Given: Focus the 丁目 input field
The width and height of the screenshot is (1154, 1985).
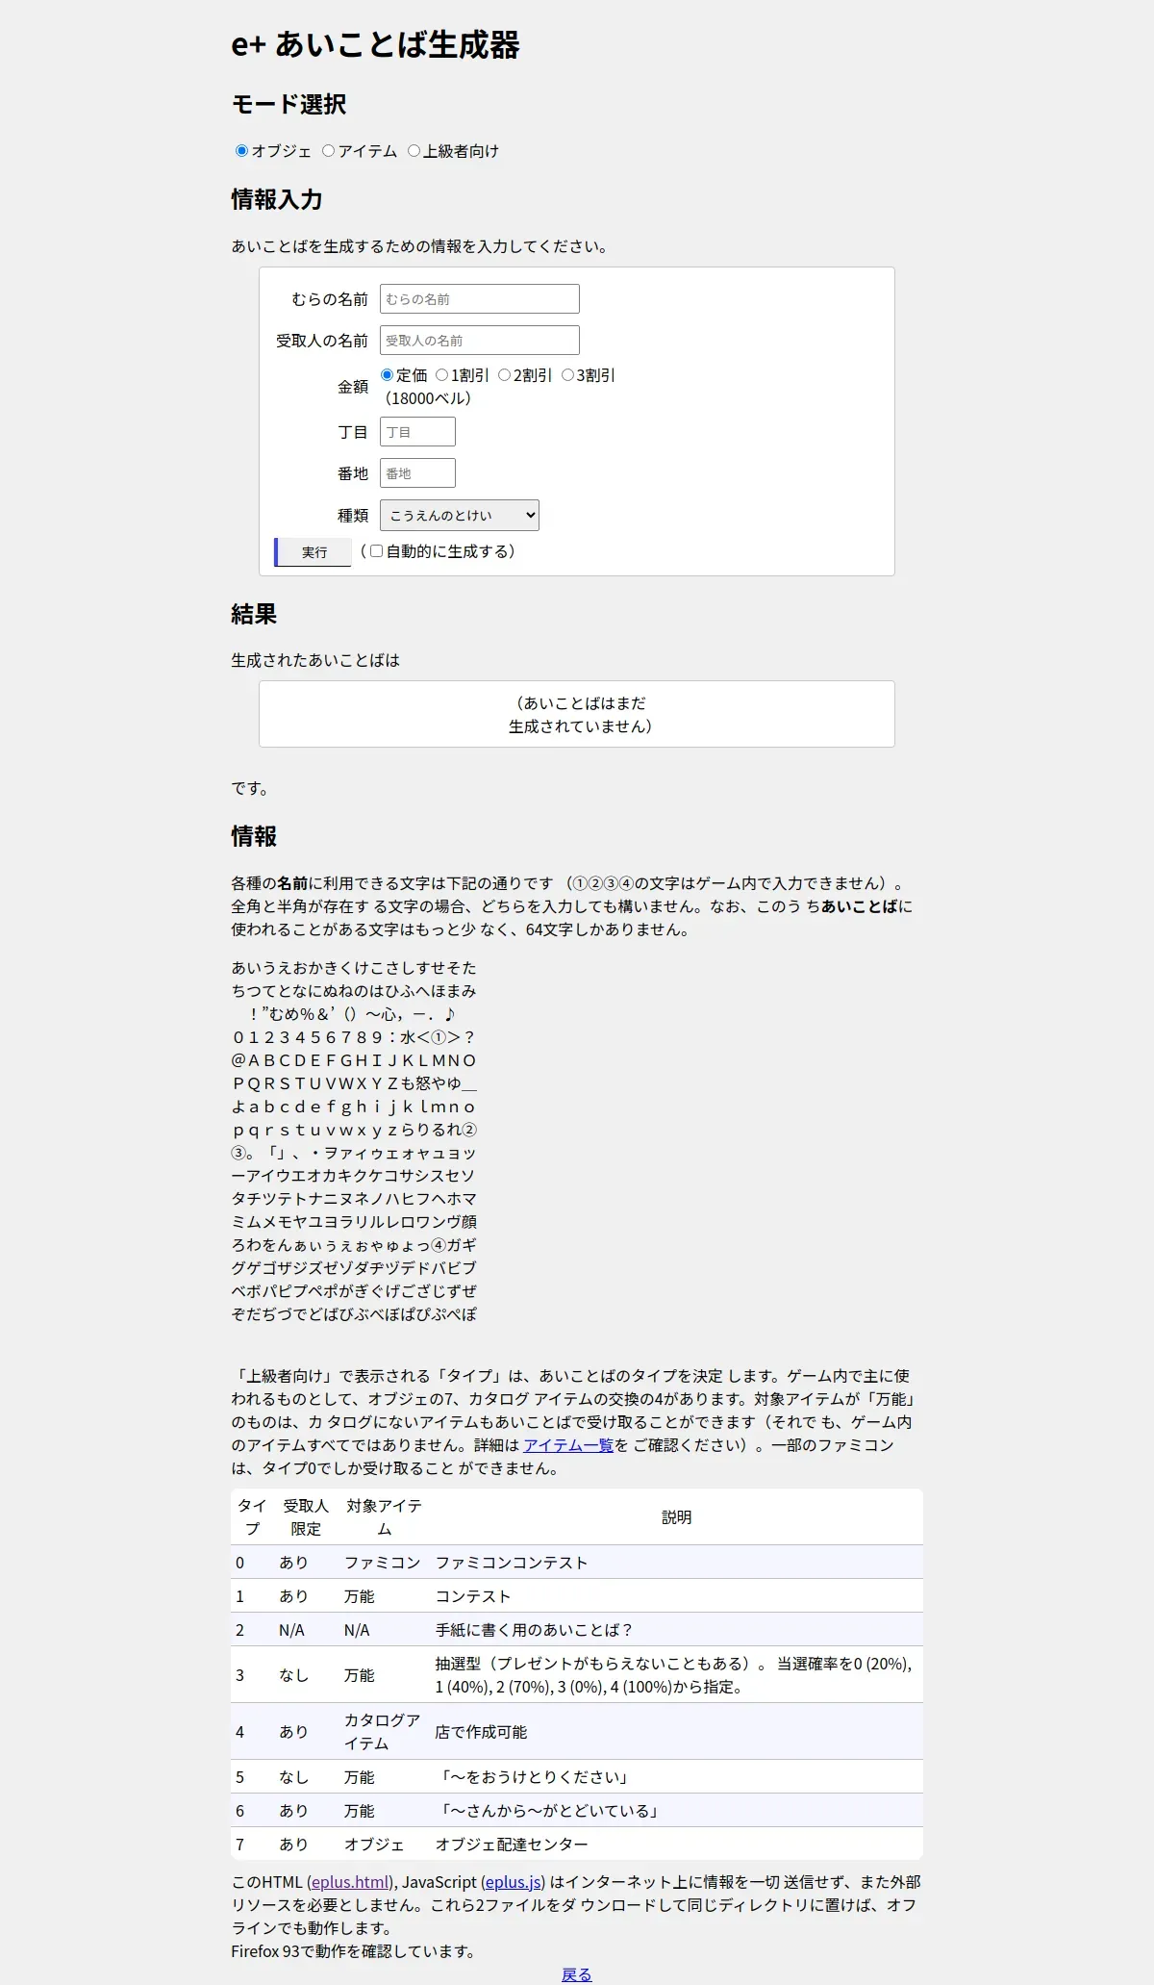Looking at the screenshot, I should click(417, 431).
